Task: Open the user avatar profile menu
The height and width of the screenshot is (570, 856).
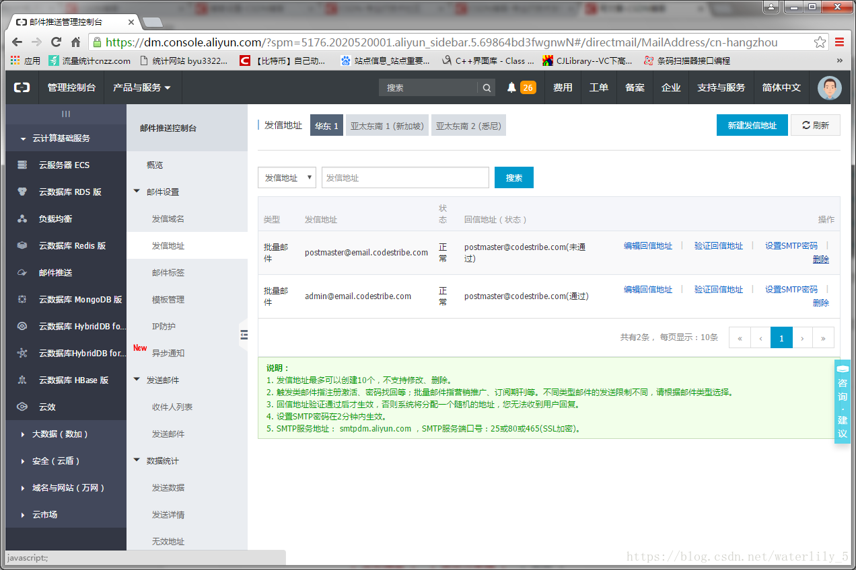Action: click(x=829, y=87)
